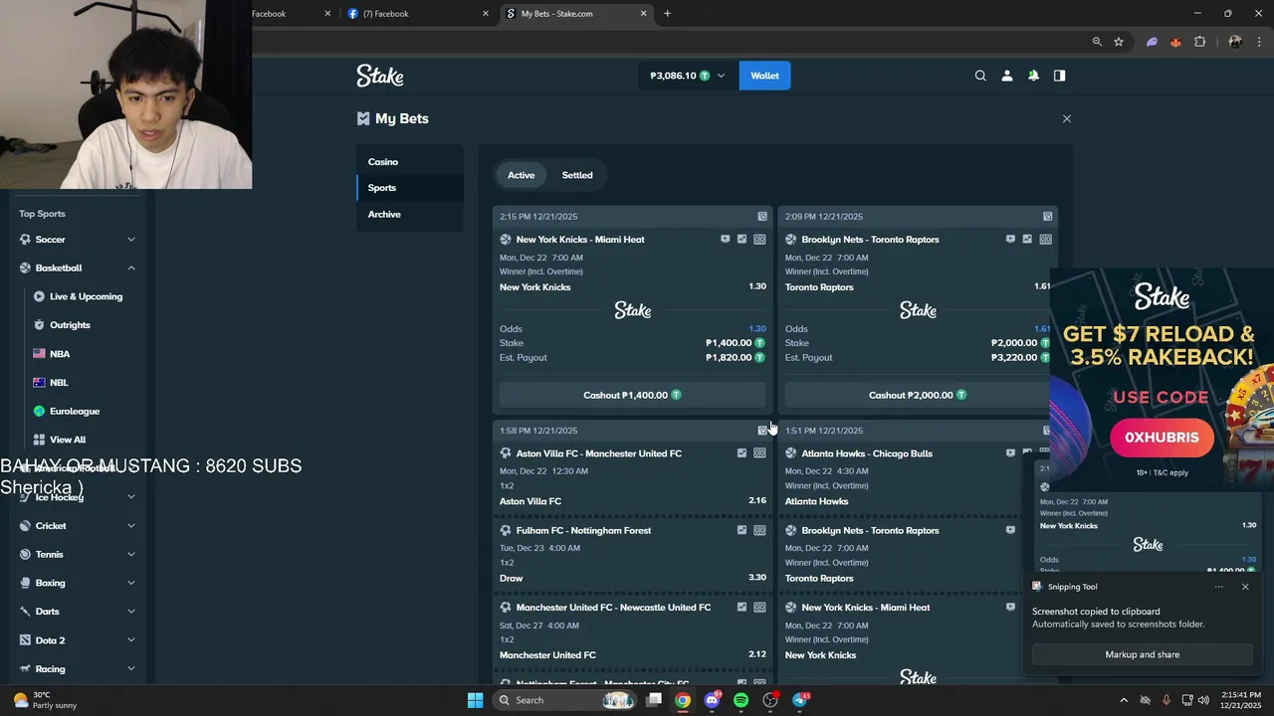Screen dimensions: 1274x716
Task: Open Snipping Tool notification options menu
Action: [1218, 587]
